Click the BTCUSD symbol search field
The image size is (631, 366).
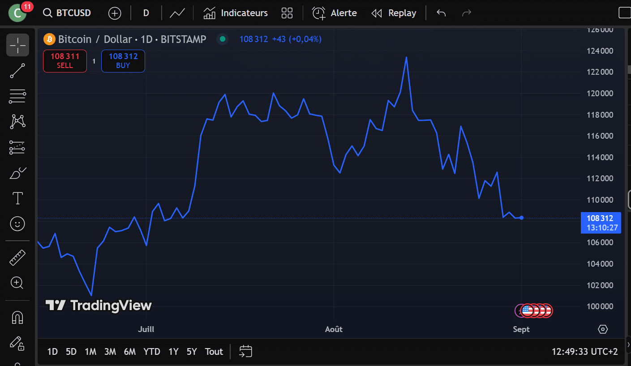68,13
